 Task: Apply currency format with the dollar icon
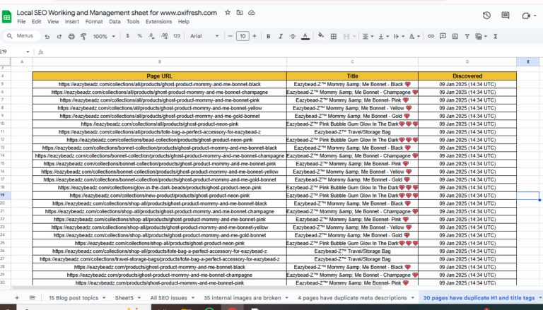click(128, 36)
